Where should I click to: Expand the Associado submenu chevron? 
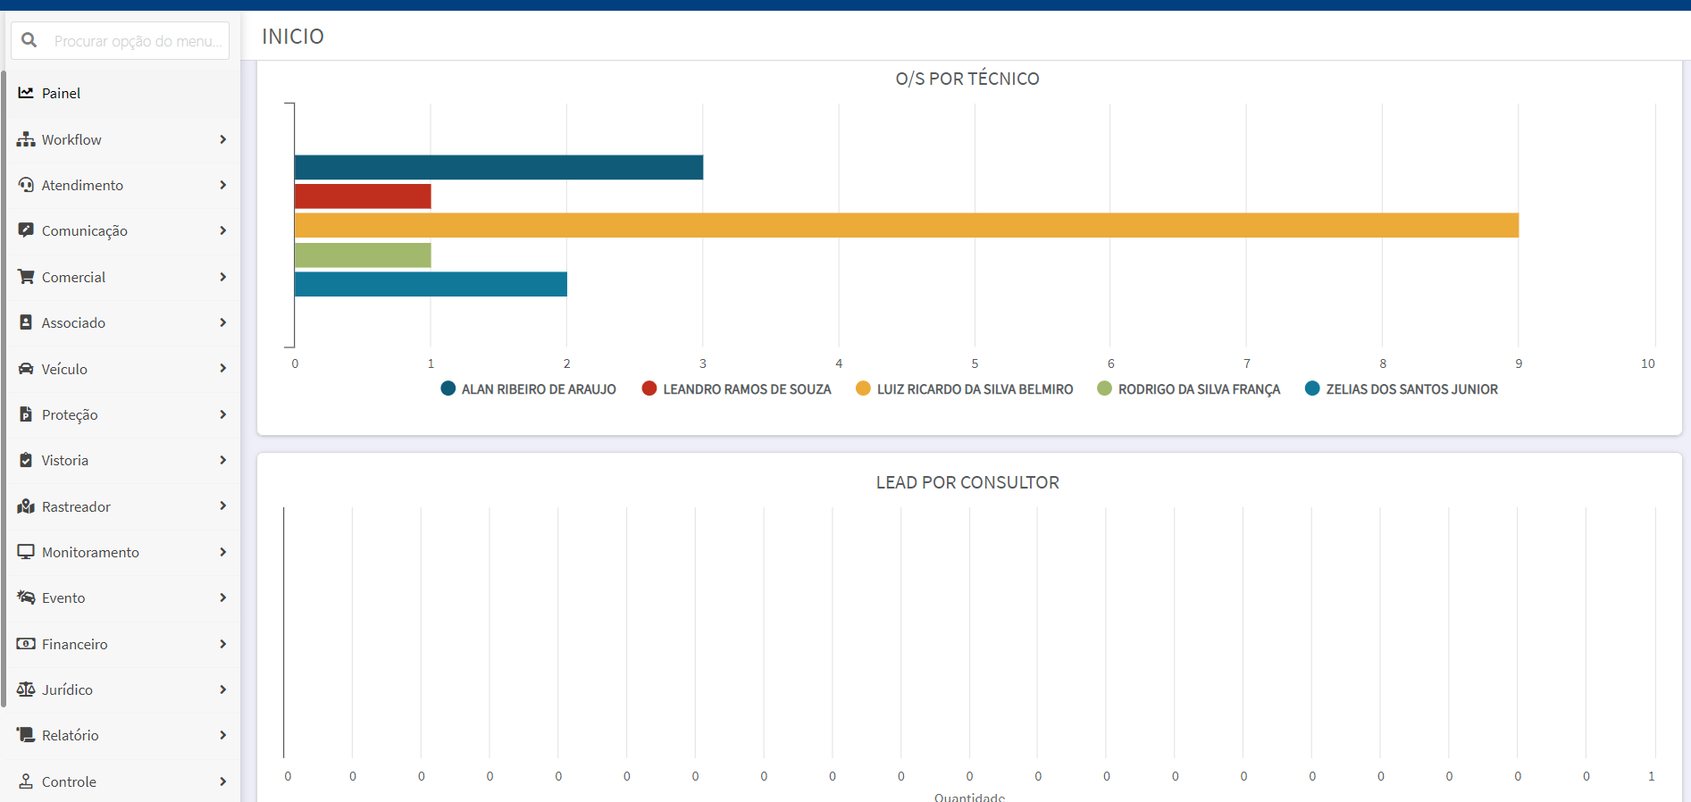tap(223, 322)
